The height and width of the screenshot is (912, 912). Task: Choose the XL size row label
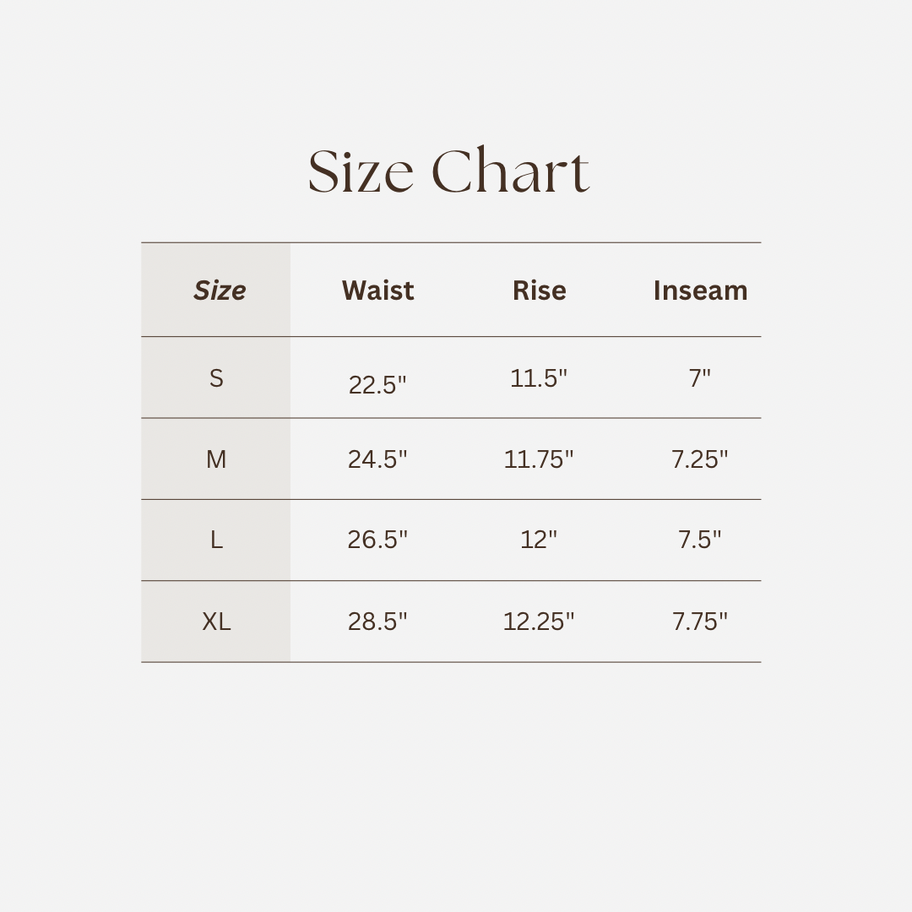(x=216, y=622)
